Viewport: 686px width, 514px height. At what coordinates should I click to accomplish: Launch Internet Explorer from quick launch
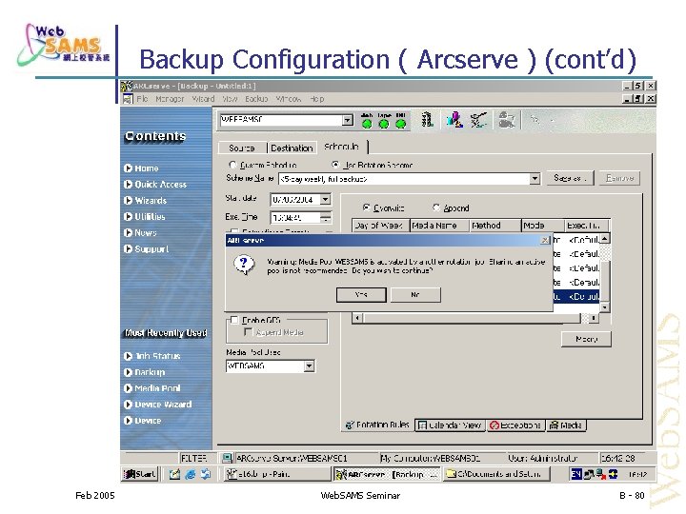click(190, 474)
